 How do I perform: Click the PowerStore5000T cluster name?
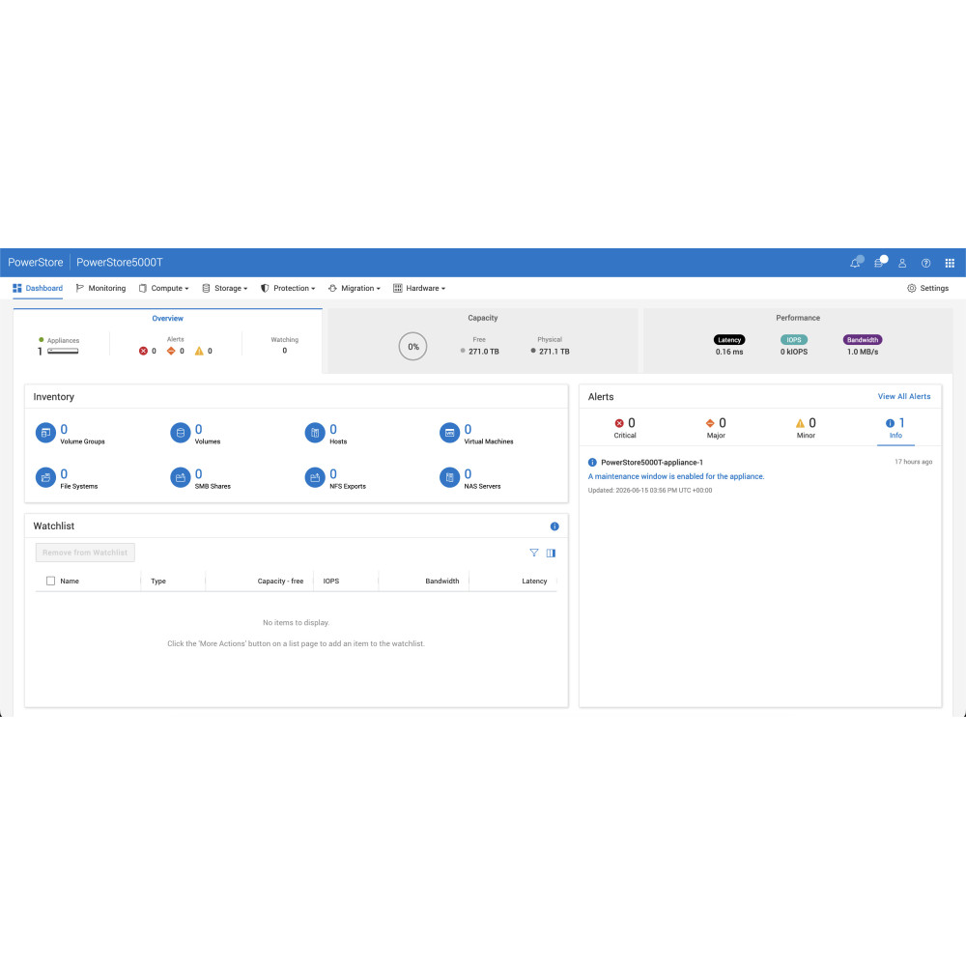pos(120,263)
